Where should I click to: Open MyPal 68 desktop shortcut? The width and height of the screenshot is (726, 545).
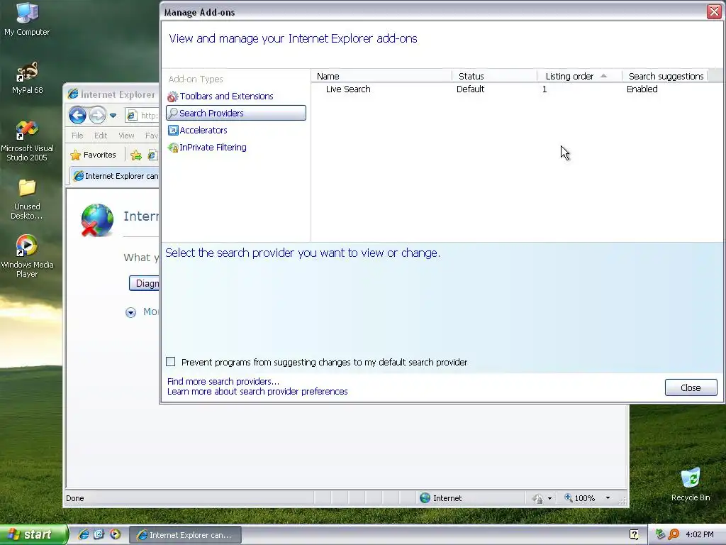coord(27,78)
